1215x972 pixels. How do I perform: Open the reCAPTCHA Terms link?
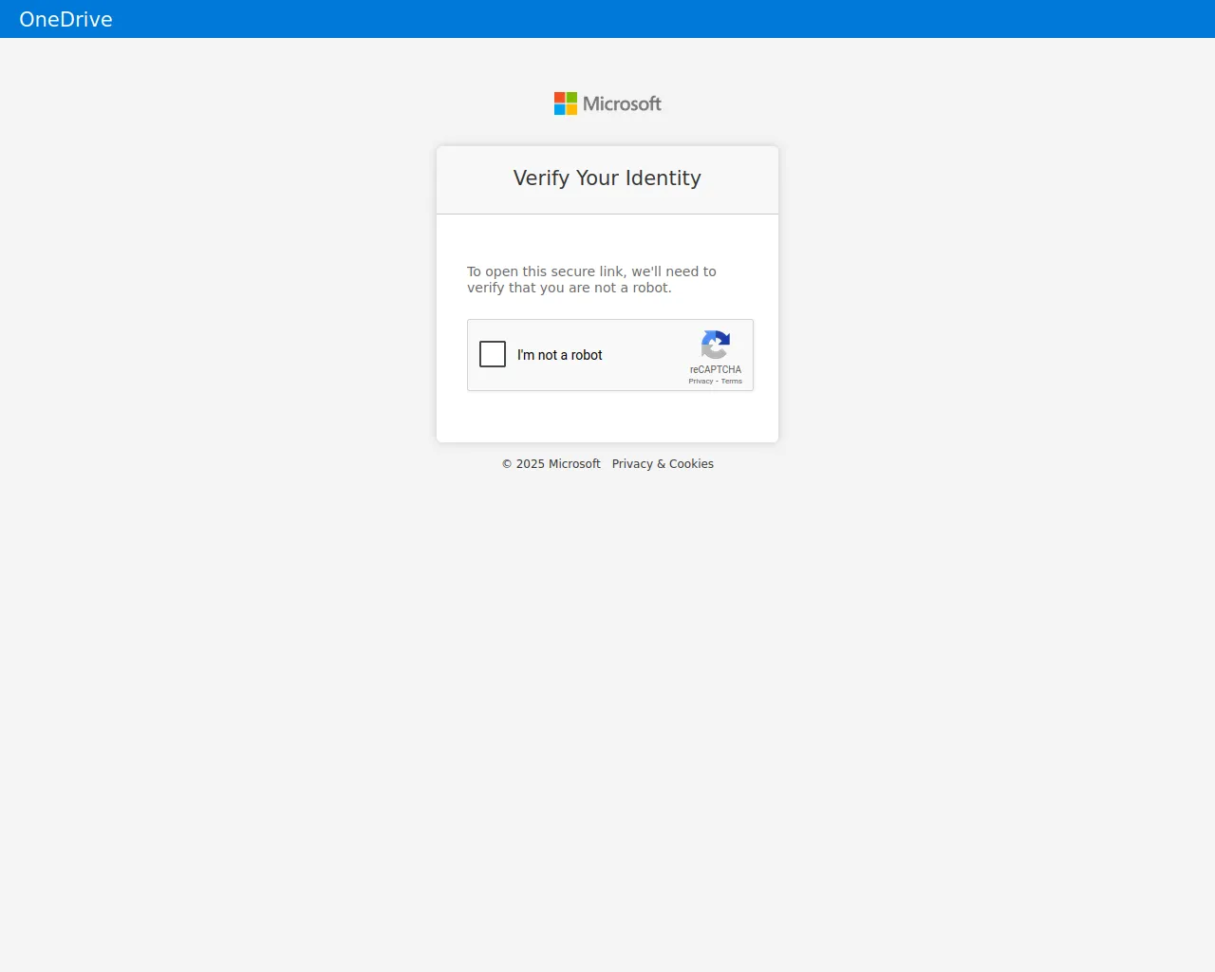point(732,382)
